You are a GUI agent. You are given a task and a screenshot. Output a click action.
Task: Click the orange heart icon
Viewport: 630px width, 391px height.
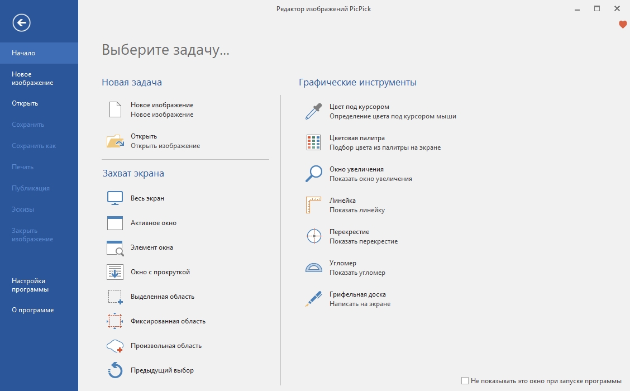point(623,25)
